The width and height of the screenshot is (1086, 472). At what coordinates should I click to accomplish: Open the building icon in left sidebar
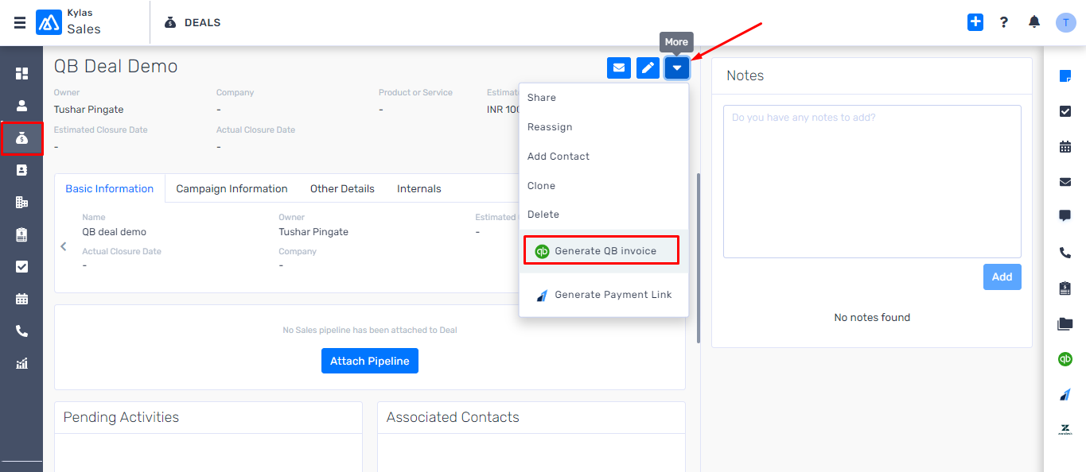(x=21, y=202)
